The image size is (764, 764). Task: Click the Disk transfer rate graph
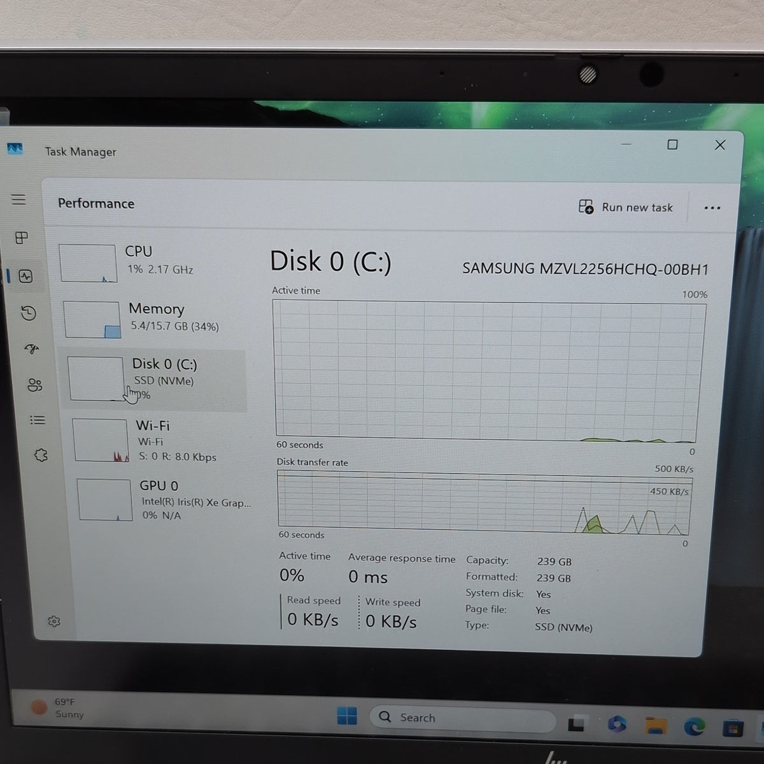click(485, 503)
